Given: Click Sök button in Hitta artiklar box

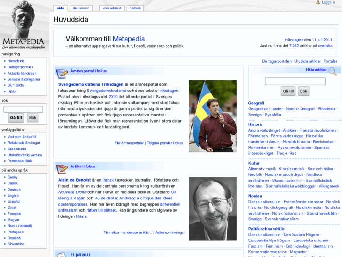Looking at the screenshot, I should (x=303, y=91).
